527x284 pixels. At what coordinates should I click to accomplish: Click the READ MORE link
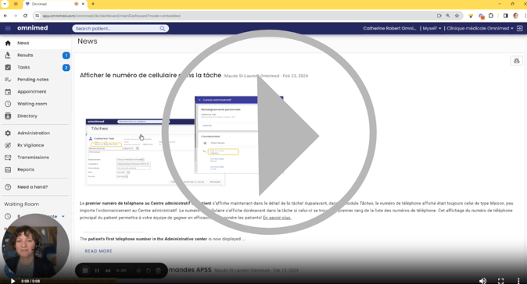point(99,251)
